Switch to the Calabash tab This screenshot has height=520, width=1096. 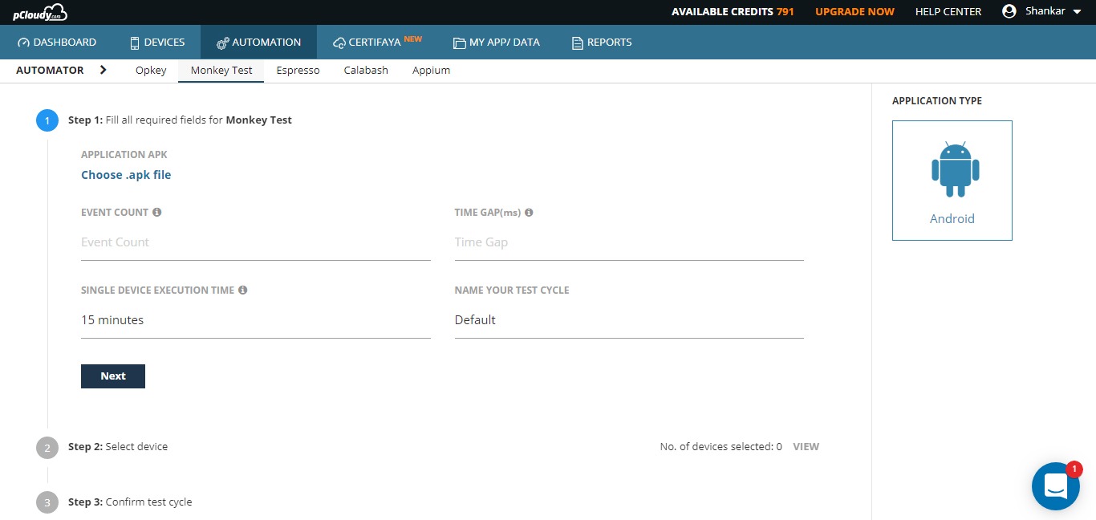point(366,71)
